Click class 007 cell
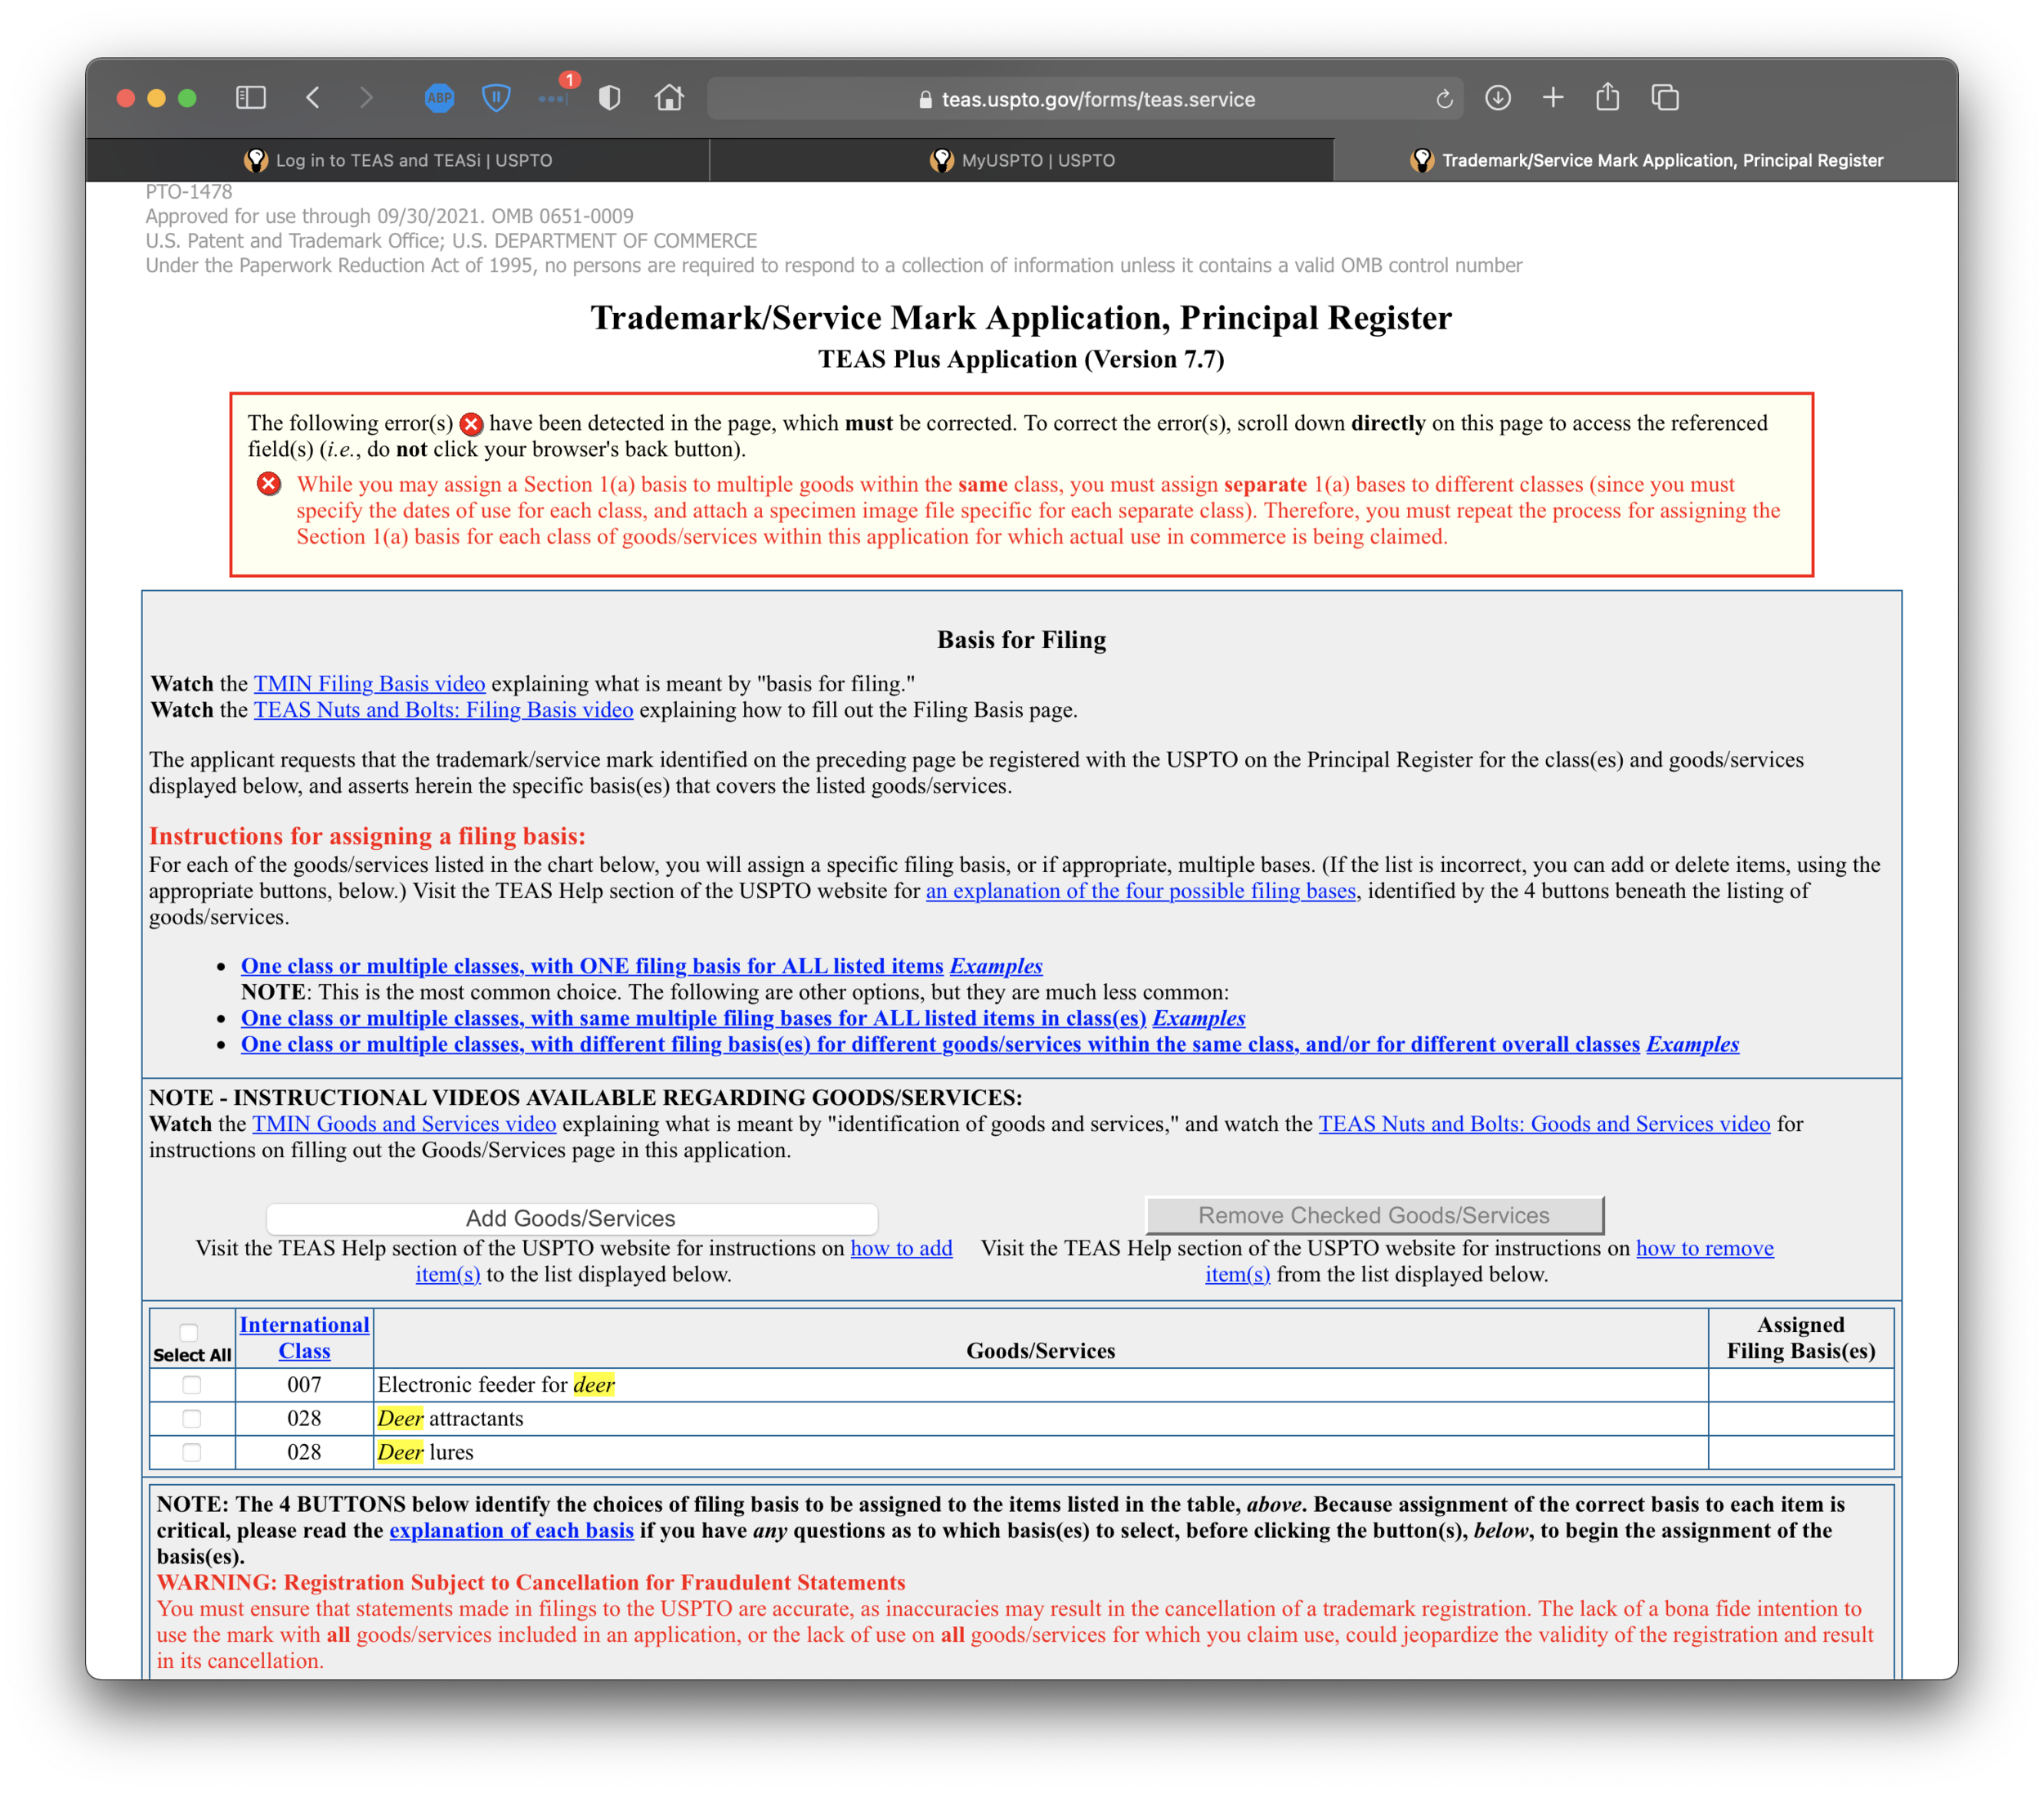This screenshot has height=1793, width=2044. tap(304, 1385)
